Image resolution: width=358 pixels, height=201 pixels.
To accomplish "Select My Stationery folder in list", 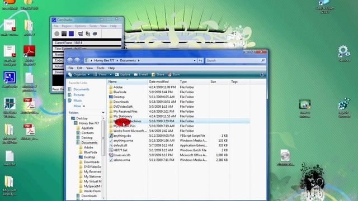I will click(x=123, y=116).
